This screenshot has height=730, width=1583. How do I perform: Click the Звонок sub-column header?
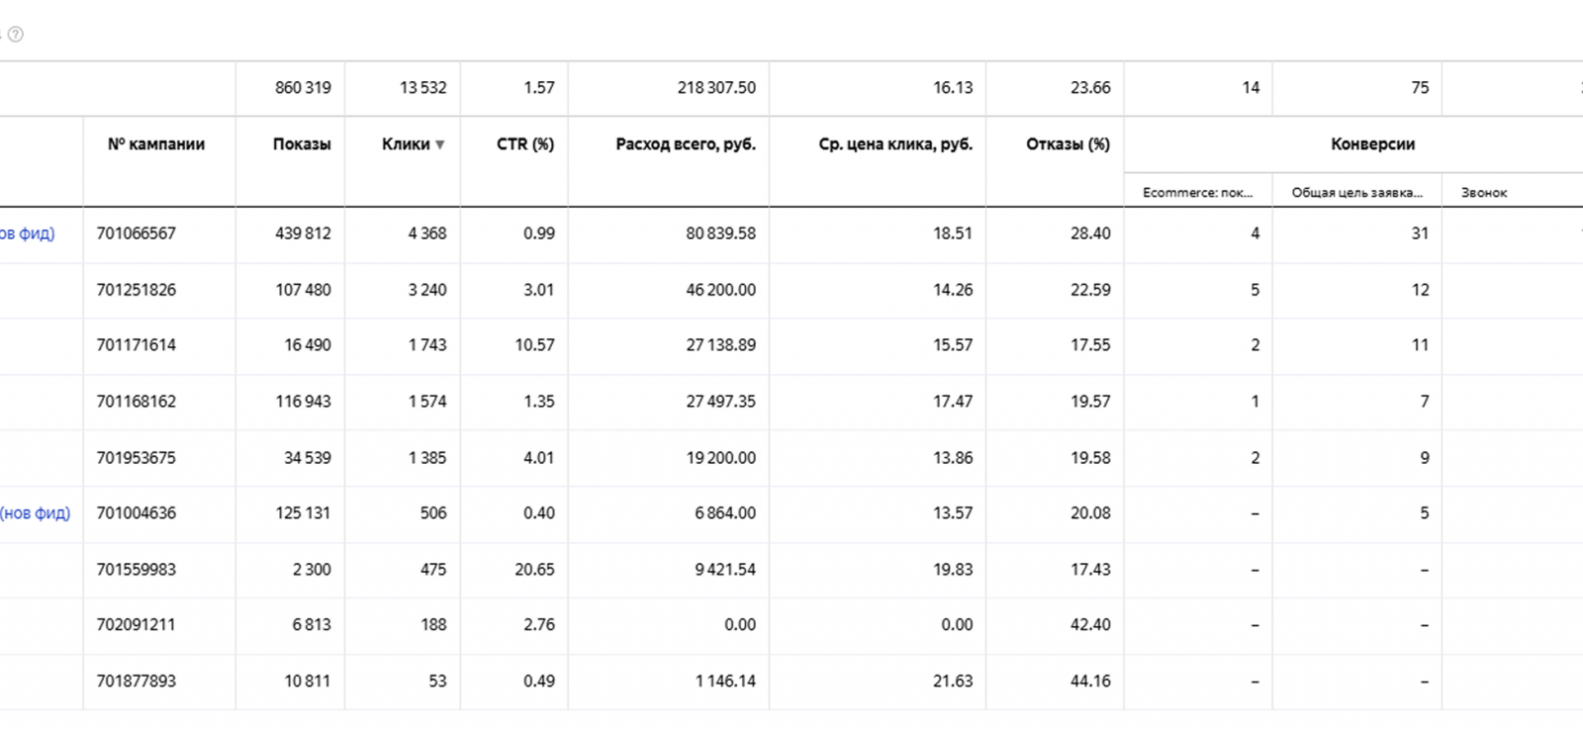pos(1484,193)
